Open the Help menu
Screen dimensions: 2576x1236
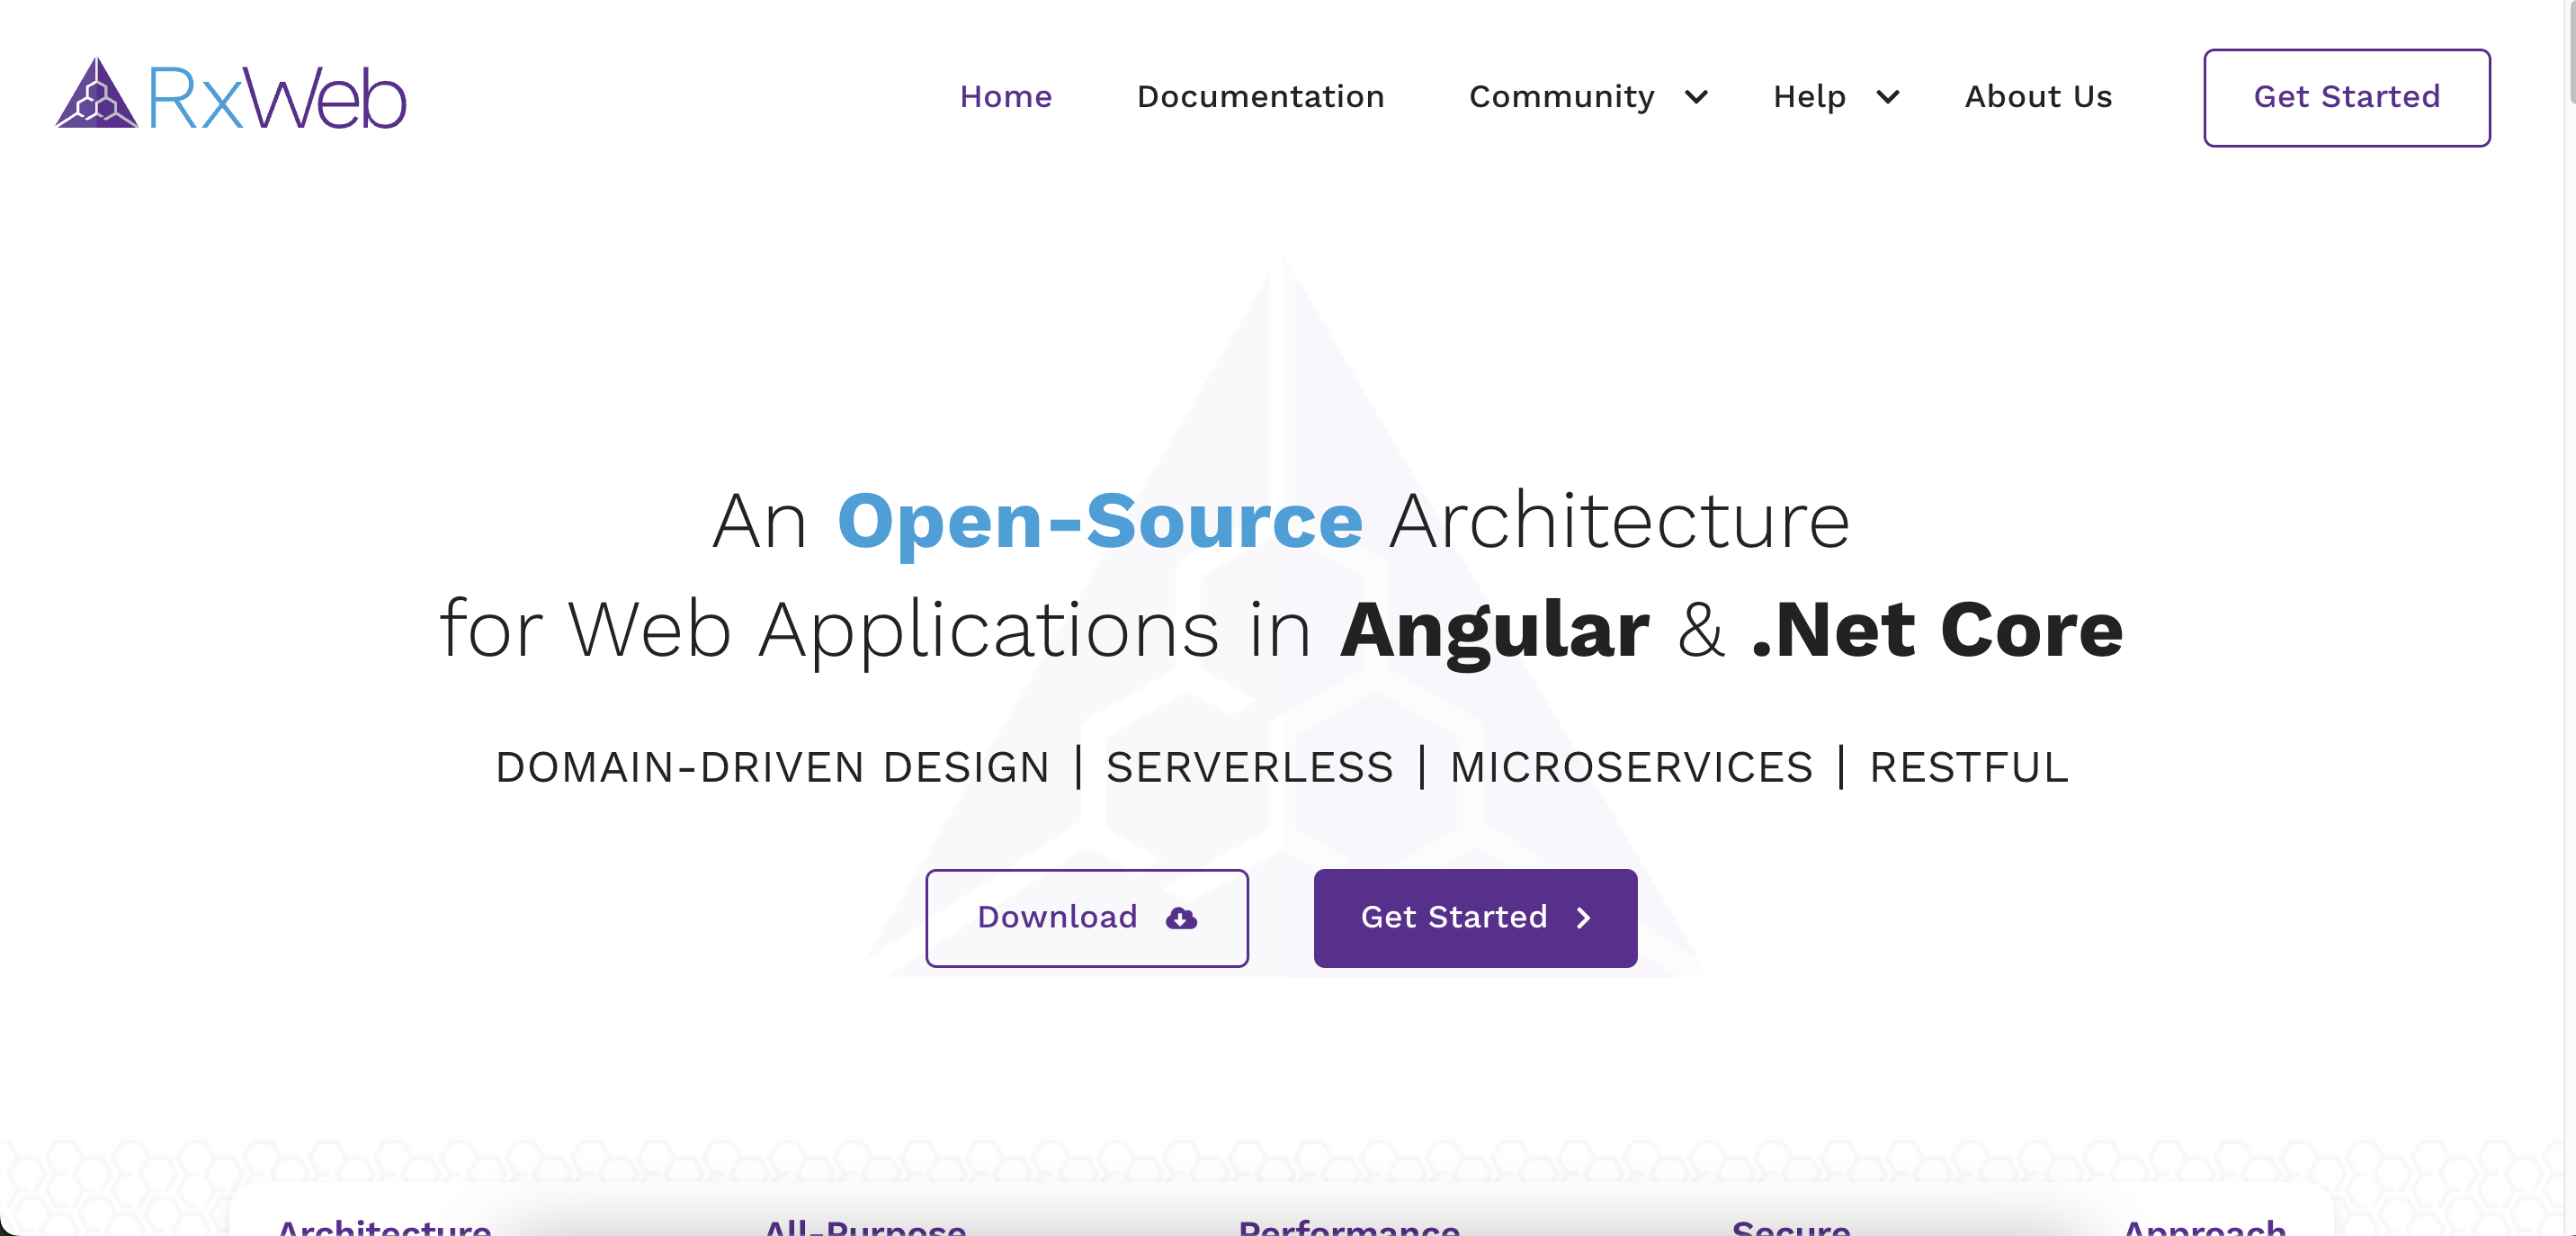pos(1809,97)
